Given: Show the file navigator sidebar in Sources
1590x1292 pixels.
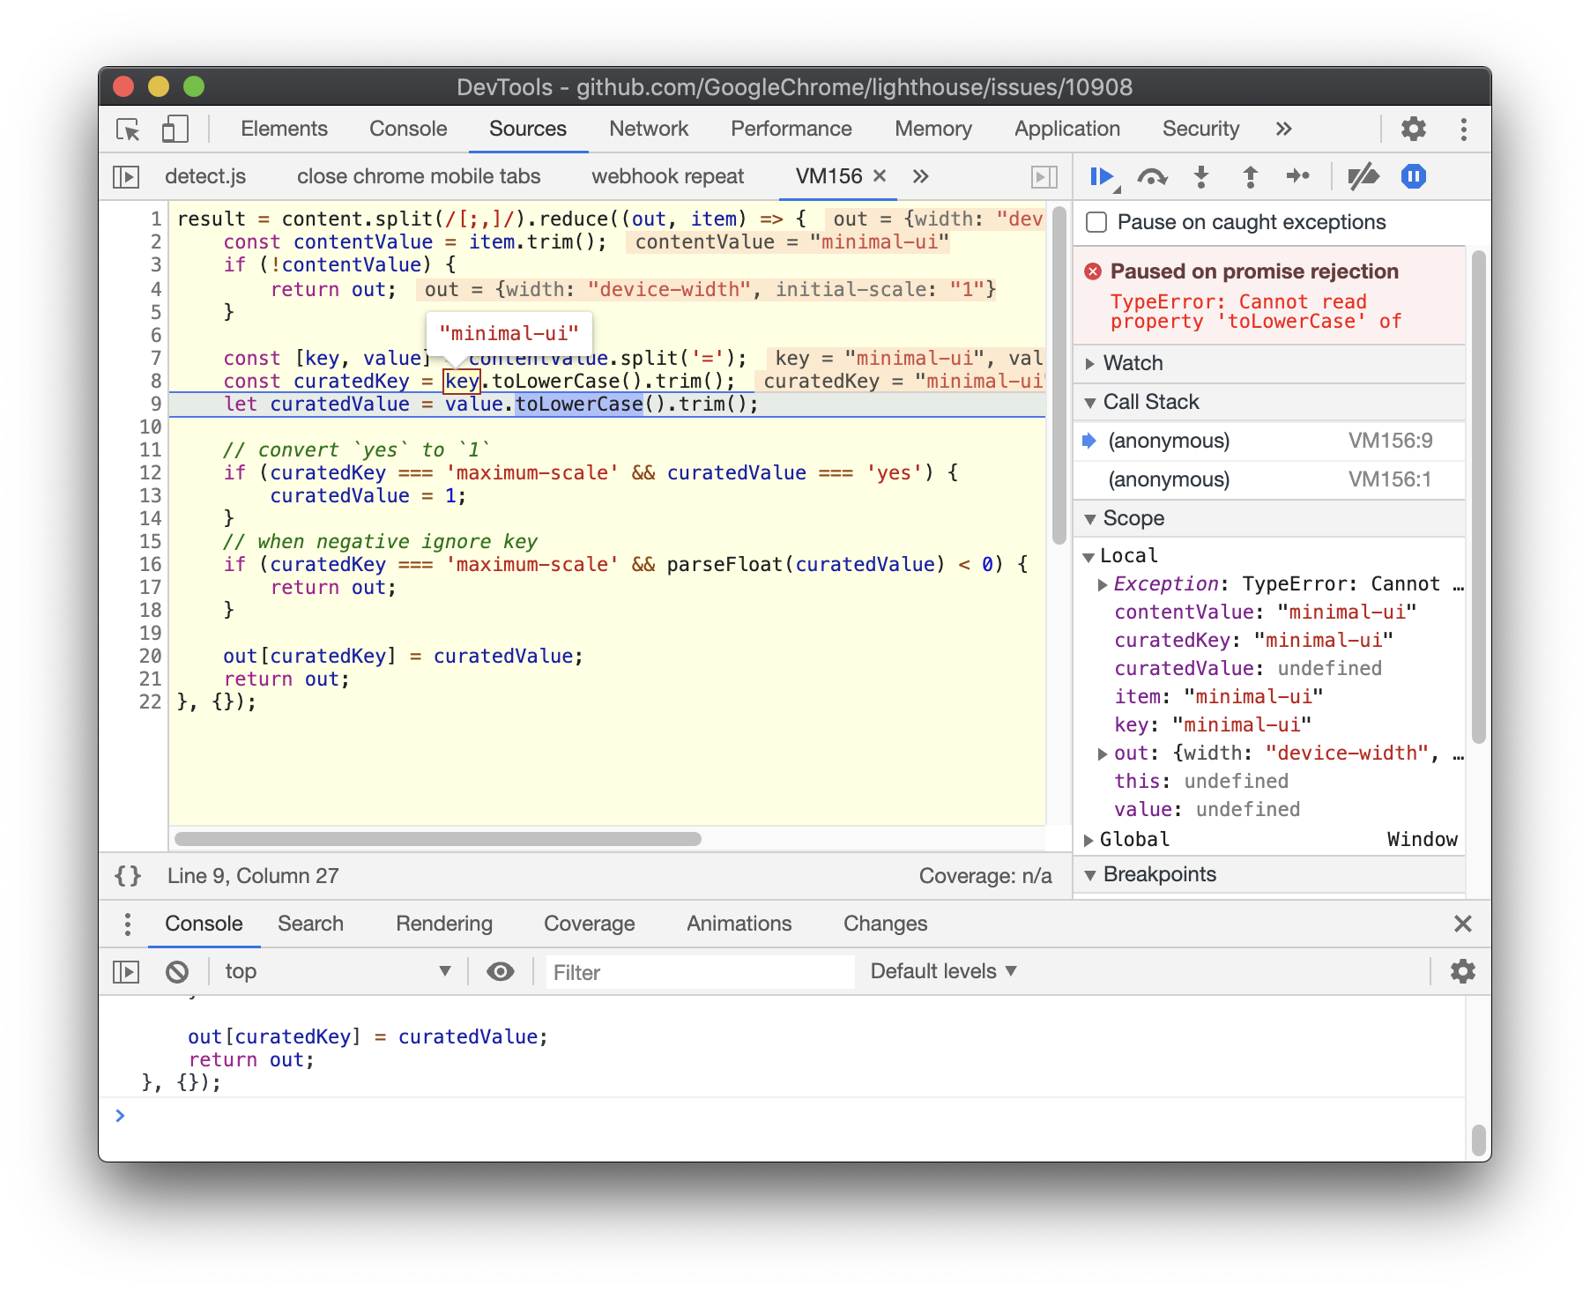Looking at the screenshot, I should coord(126,177).
